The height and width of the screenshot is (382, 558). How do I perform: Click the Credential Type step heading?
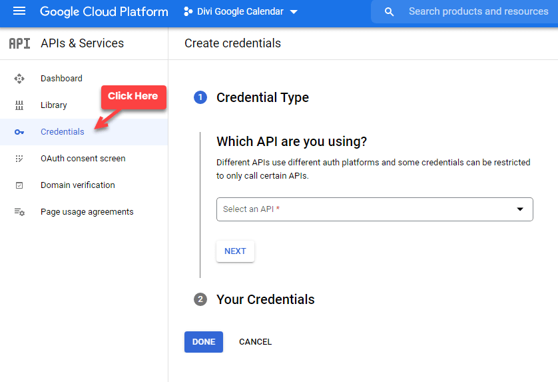(x=262, y=97)
